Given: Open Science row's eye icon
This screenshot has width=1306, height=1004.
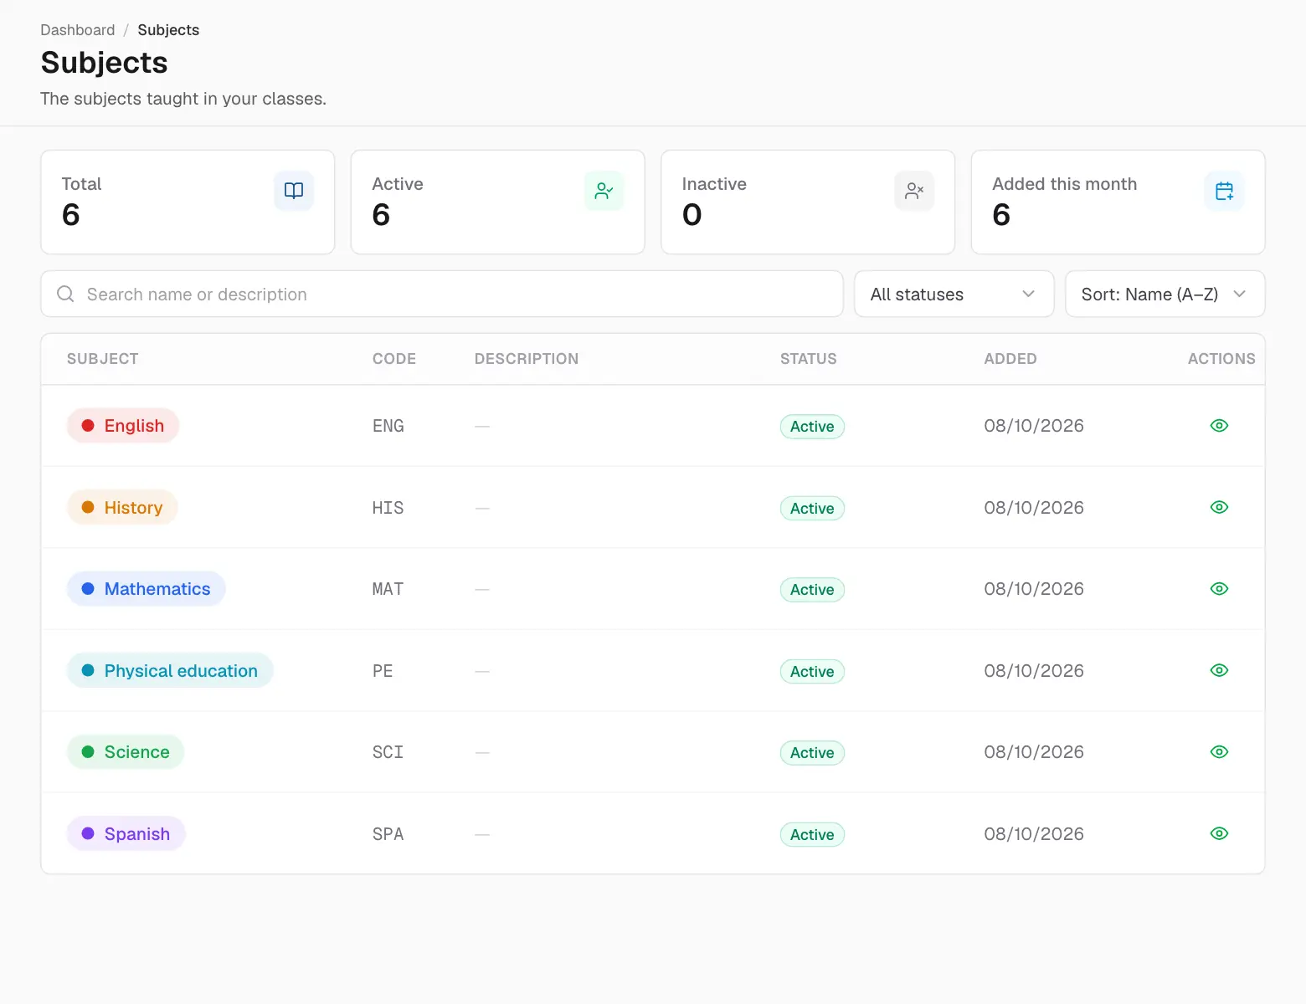Looking at the screenshot, I should [x=1219, y=752].
